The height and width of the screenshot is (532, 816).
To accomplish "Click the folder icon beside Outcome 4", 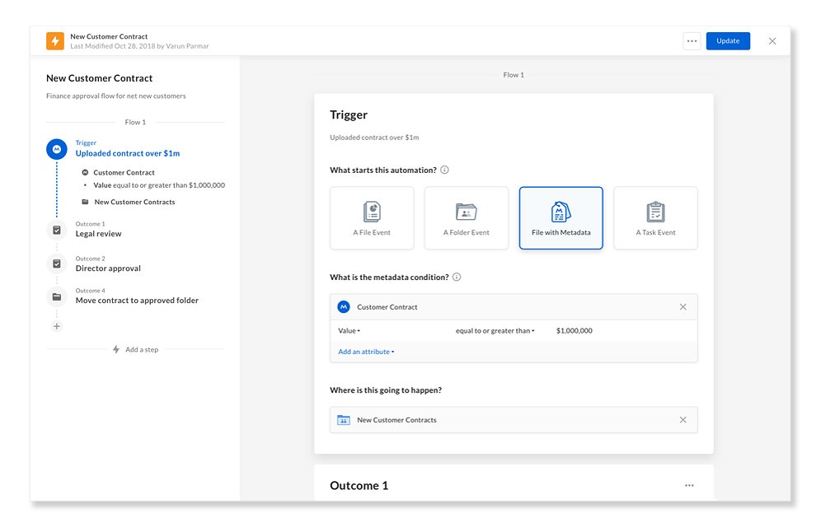I will coord(56,296).
